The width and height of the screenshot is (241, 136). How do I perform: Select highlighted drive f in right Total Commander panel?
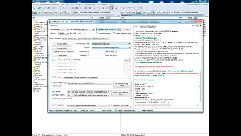[139, 12]
